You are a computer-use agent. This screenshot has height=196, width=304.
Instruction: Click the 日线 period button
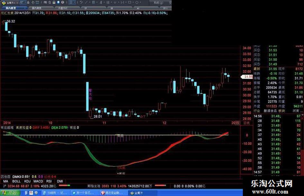click(x=246, y=123)
